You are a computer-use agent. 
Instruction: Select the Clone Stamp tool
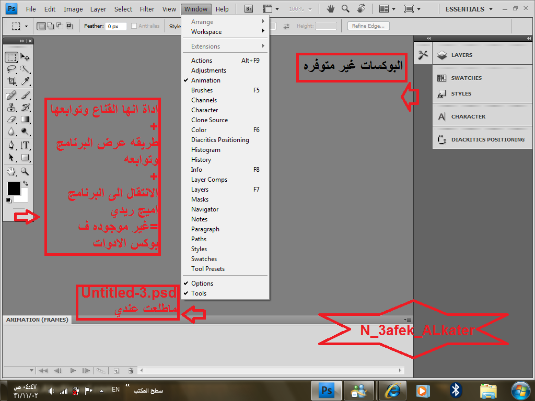(11, 108)
